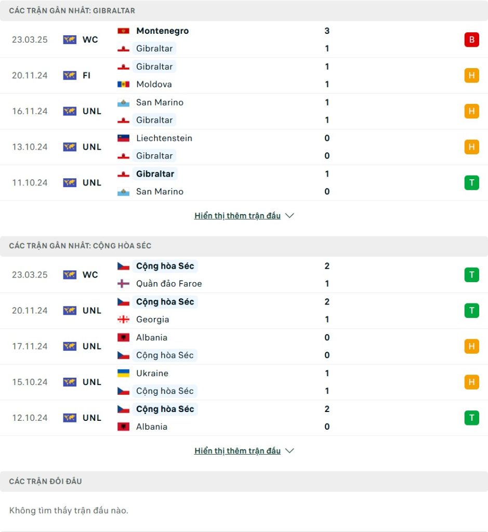The height and width of the screenshot is (532, 488).
Task: Click the Moldova flag icon
Action: click(x=123, y=84)
